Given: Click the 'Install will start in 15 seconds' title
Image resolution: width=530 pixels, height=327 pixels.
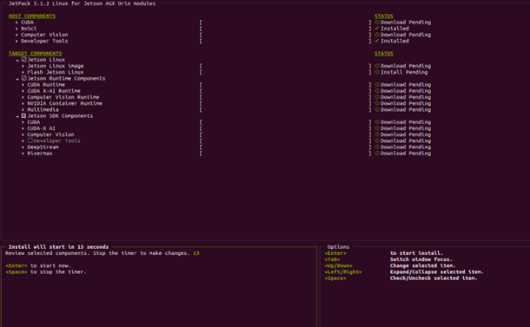Looking at the screenshot, I should (58, 247).
